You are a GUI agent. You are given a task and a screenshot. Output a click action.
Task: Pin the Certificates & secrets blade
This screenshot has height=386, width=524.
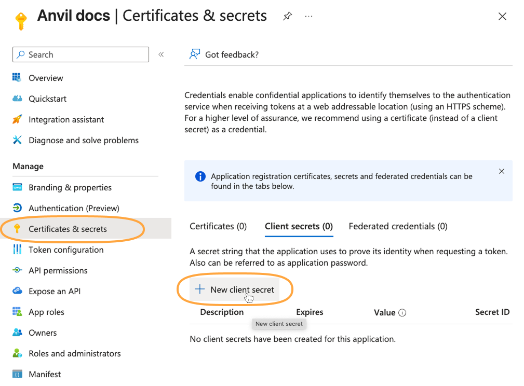[287, 16]
